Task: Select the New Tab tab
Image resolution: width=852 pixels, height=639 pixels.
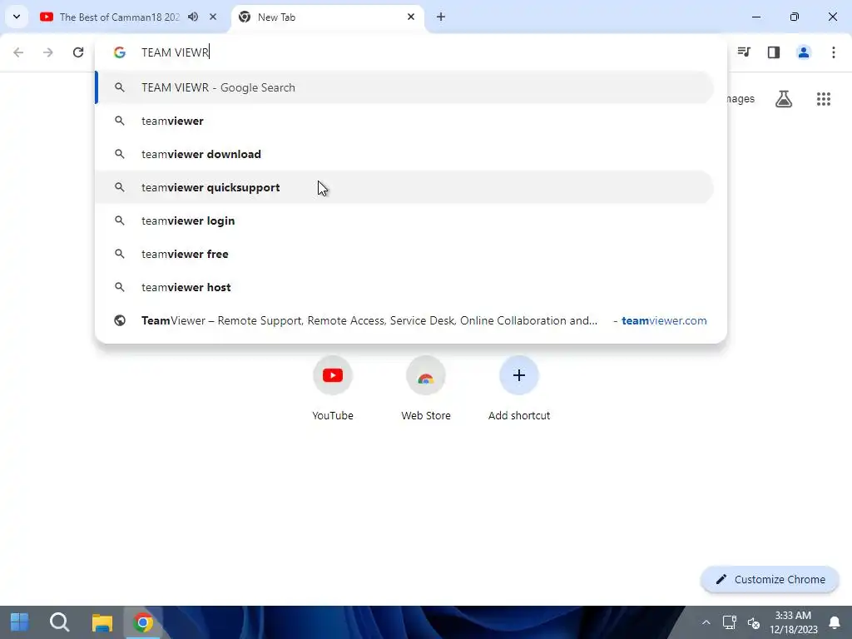Action: pos(327,17)
